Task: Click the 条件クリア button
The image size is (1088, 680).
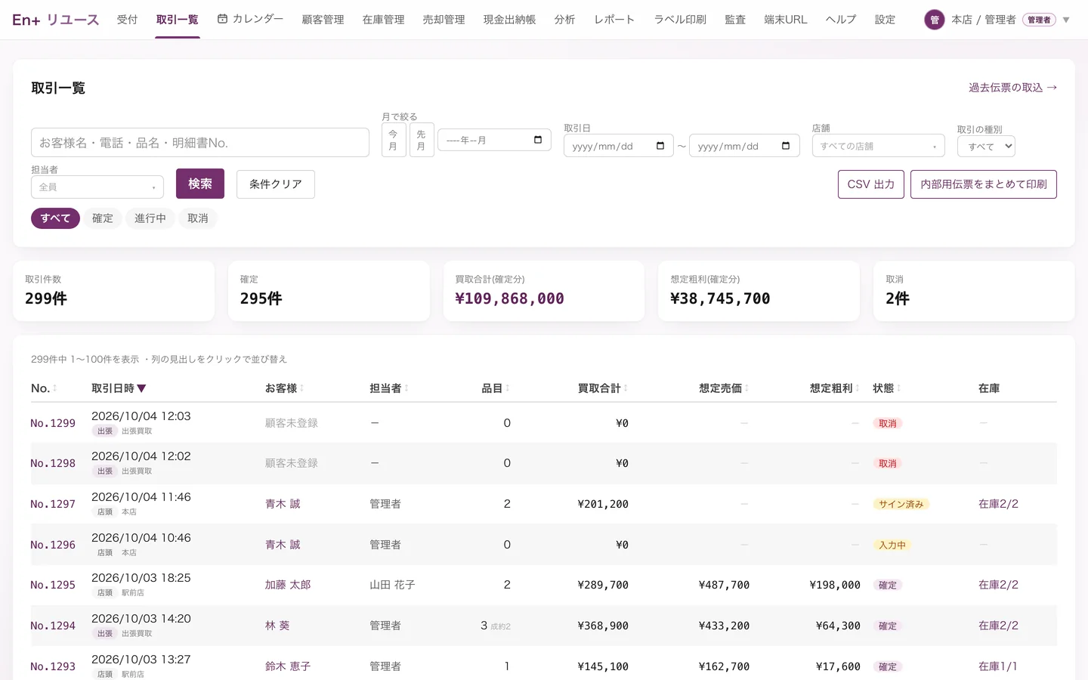Action: [276, 184]
